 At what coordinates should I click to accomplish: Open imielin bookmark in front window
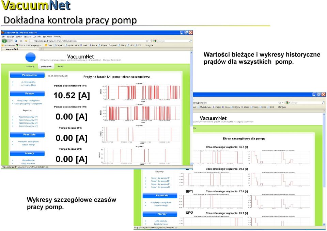point(84,45)
